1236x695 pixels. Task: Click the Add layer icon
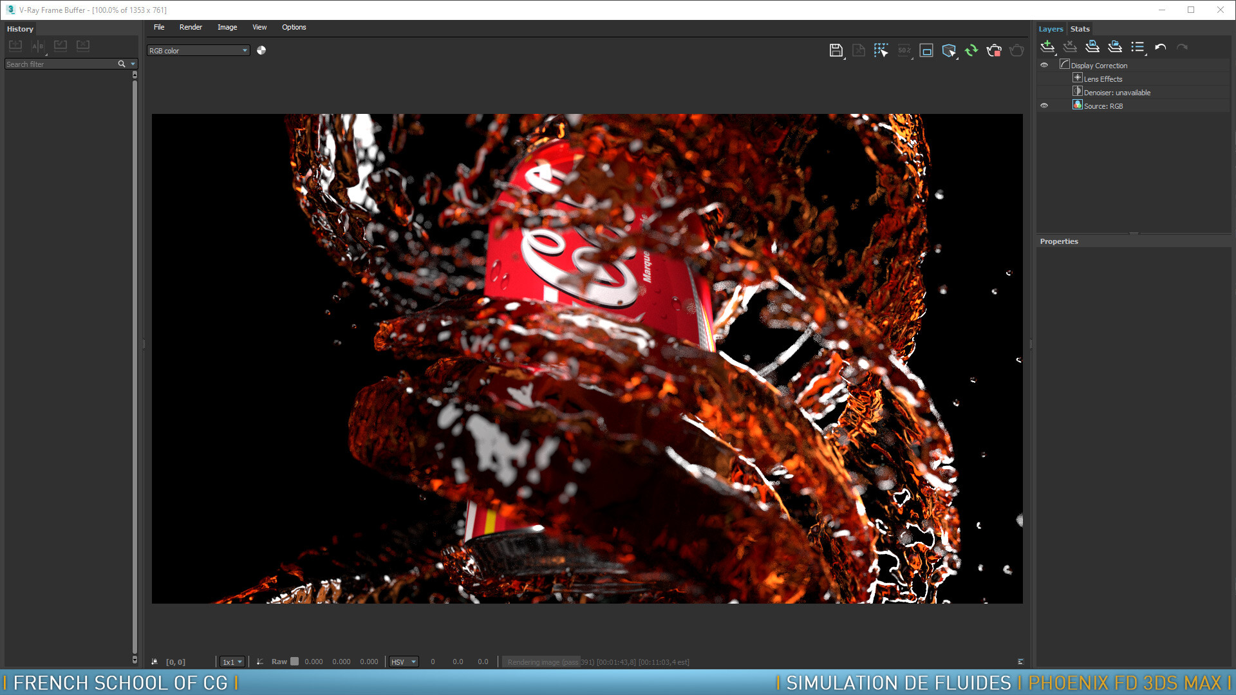1047,47
